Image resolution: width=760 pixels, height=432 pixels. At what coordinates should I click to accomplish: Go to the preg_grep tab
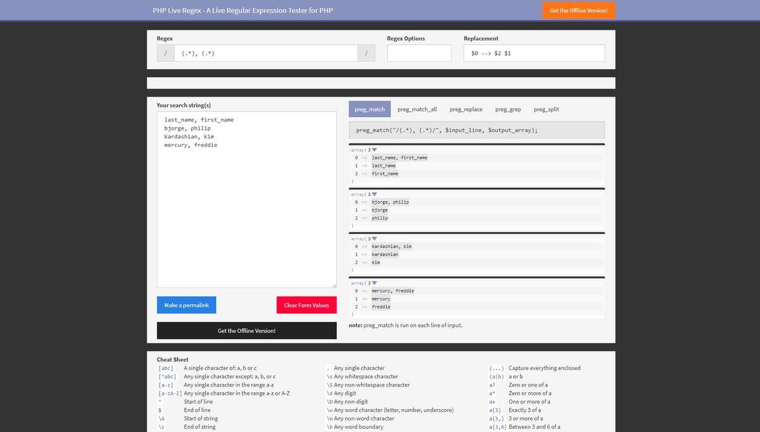(508, 109)
